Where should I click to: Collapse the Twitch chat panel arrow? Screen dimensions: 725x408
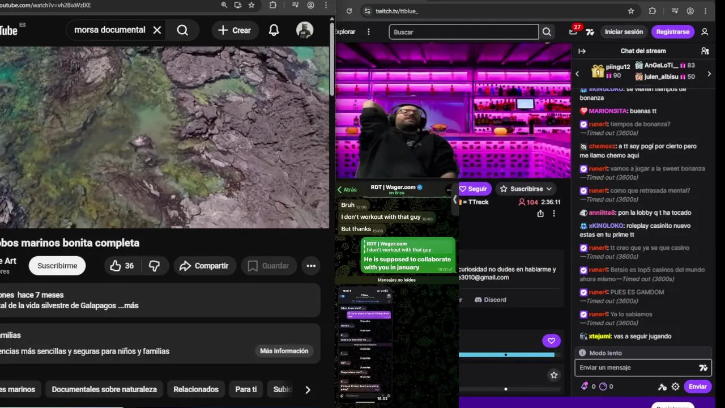582,51
